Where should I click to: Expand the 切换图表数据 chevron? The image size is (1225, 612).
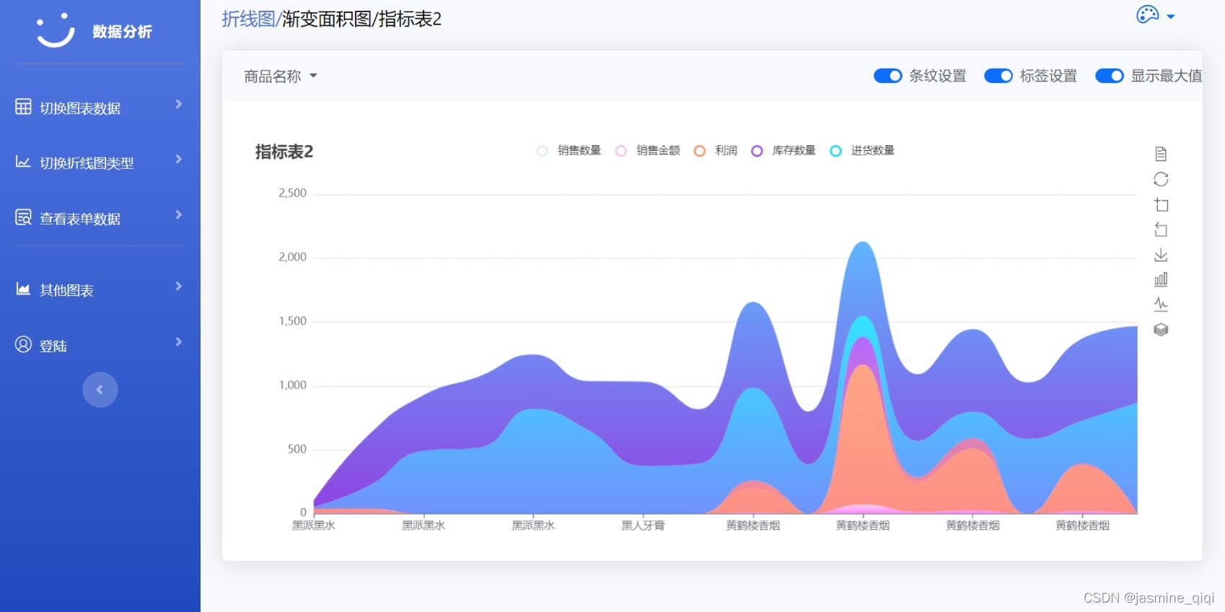click(x=178, y=104)
